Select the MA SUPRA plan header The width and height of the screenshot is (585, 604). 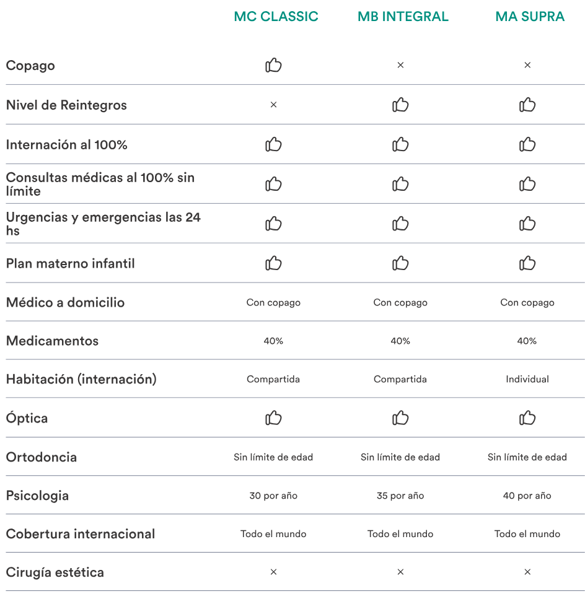[530, 17]
